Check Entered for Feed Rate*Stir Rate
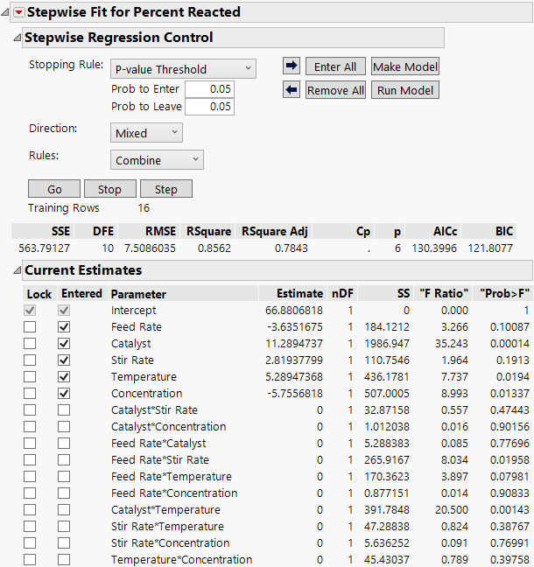The width and height of the screenshot is (534, 567). (64, 460)
